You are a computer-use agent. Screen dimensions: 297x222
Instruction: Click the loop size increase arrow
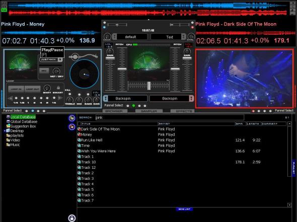(60, 98)
